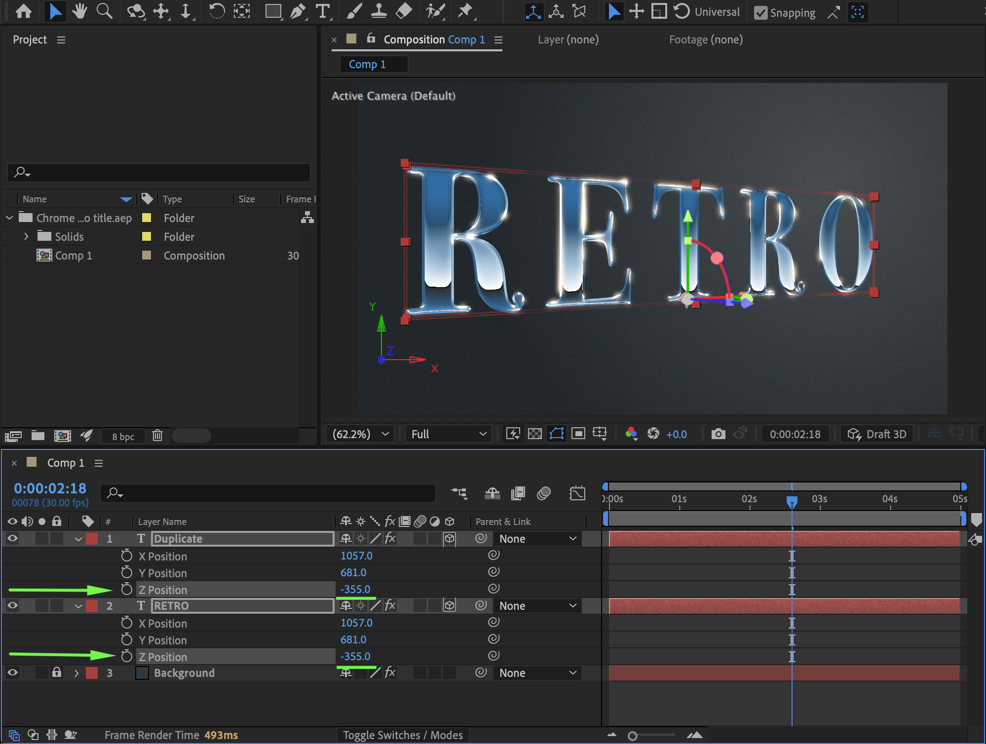
Task: Toggle the Snapping checkbox
Action: click(x=761, y=13)
